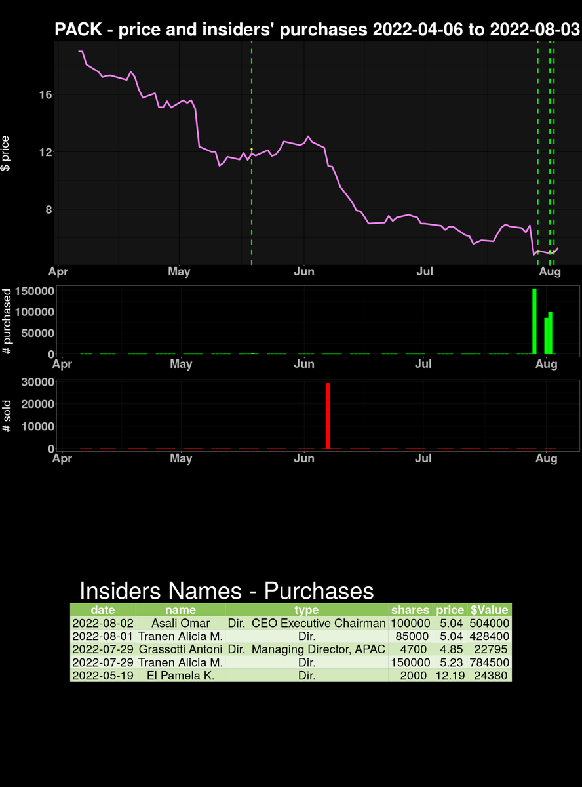Select the '2000' shares cell
Screen dimensions: 582x787
tap(410, 676)
